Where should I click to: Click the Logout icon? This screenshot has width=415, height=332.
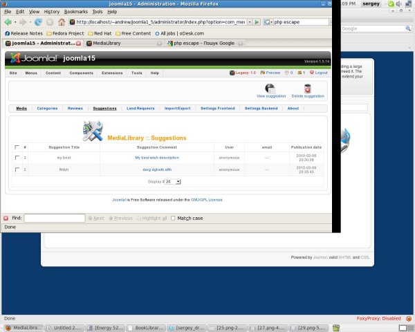point(312,72)
